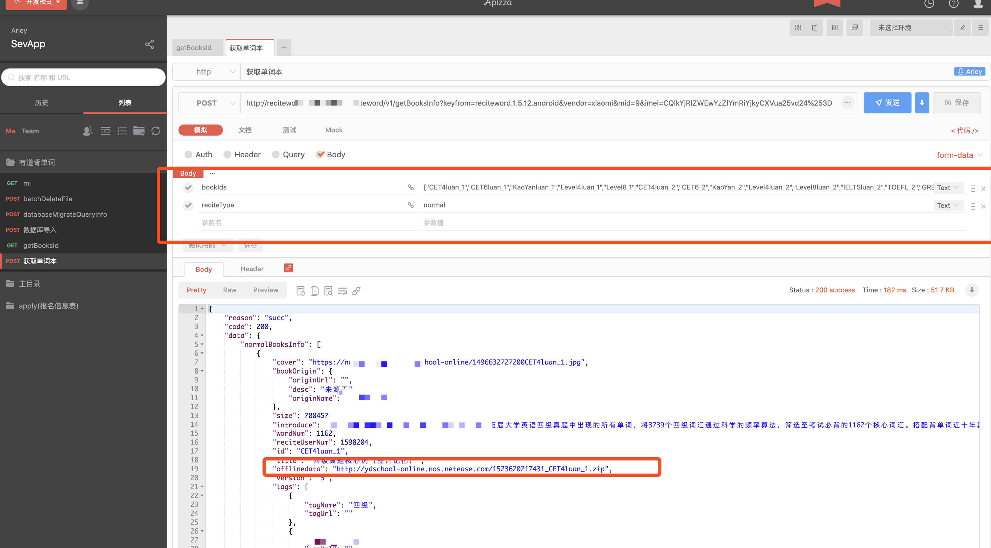Uncheck the reciteType parameter checkbox
The height and width of the screenshot is (548, 991).
pyautogui.click(x=188, y=205)
